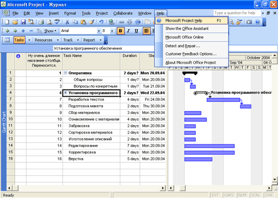Screen dimensions: 278x198
Task: Click the Duration column header
Action: 130,61
